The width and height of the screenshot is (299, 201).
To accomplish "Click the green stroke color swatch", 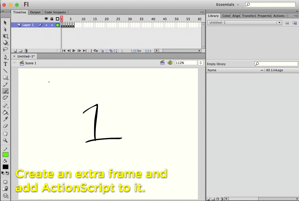I will (x=5, y=154).
